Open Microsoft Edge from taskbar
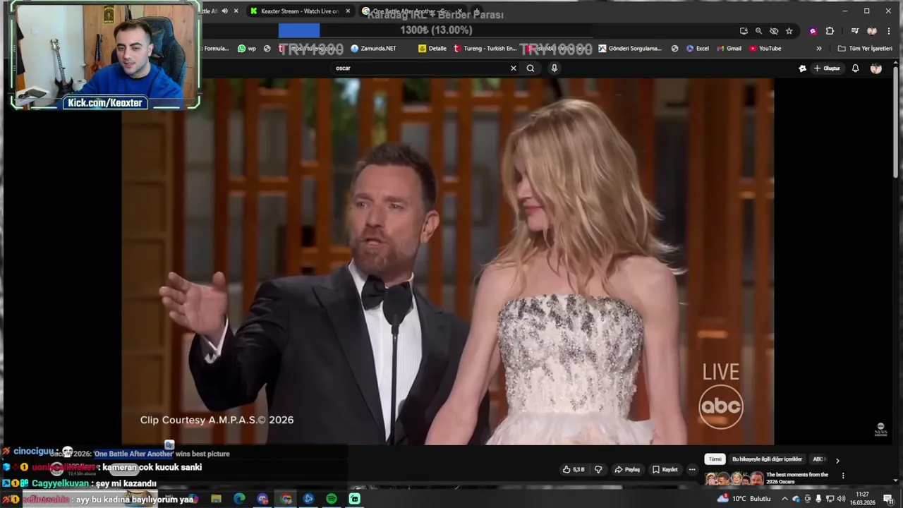This screenshot has height=508, width=903. (x=239, y=499)
